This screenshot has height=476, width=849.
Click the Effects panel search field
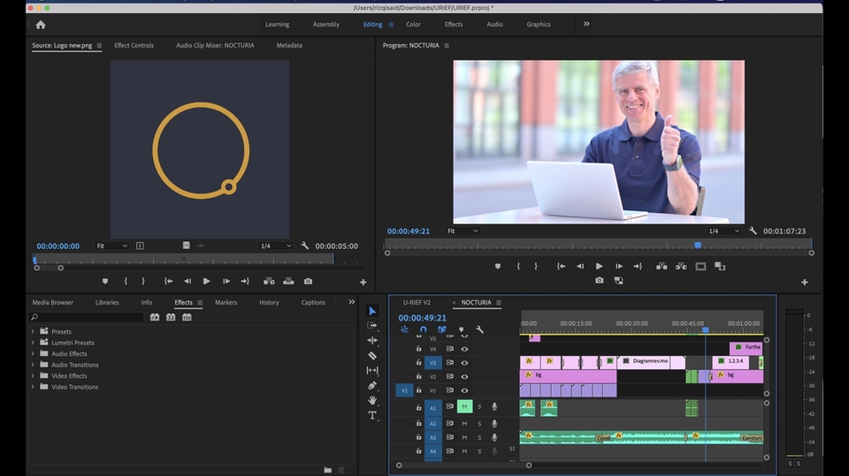87,317
